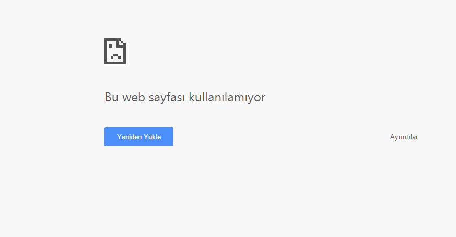The width and height of the screenshot is (456, 237).
Task: Click the left eye of sad page icon
Action: click(x=111, y=46)
